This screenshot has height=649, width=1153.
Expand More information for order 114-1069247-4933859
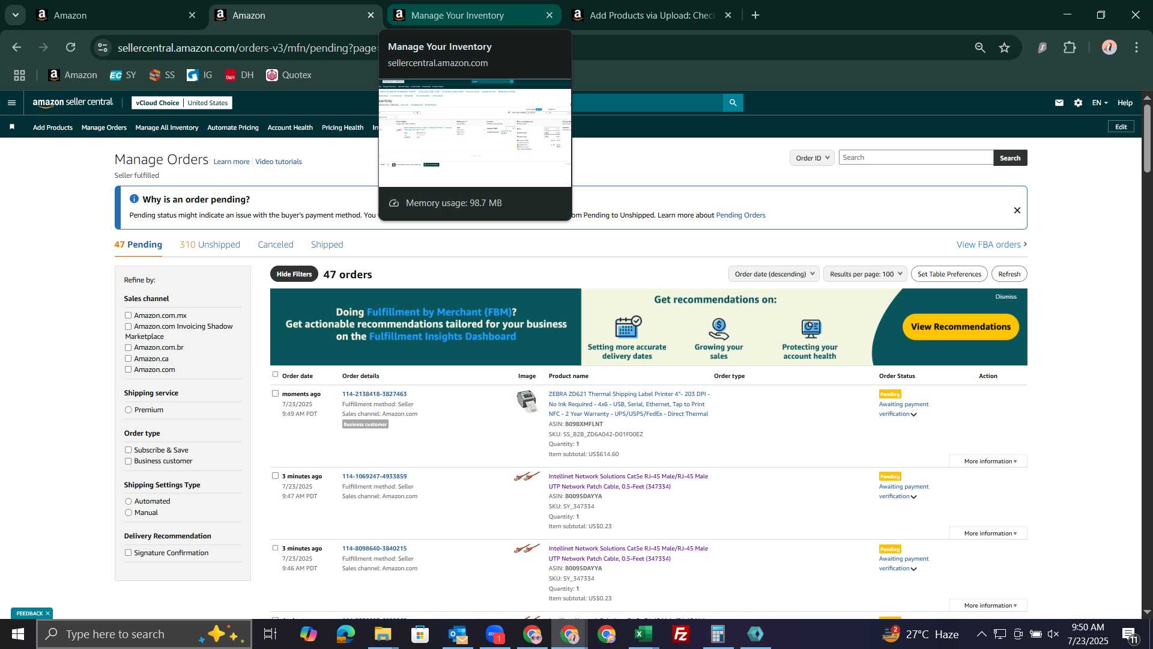tap(988, 533)
